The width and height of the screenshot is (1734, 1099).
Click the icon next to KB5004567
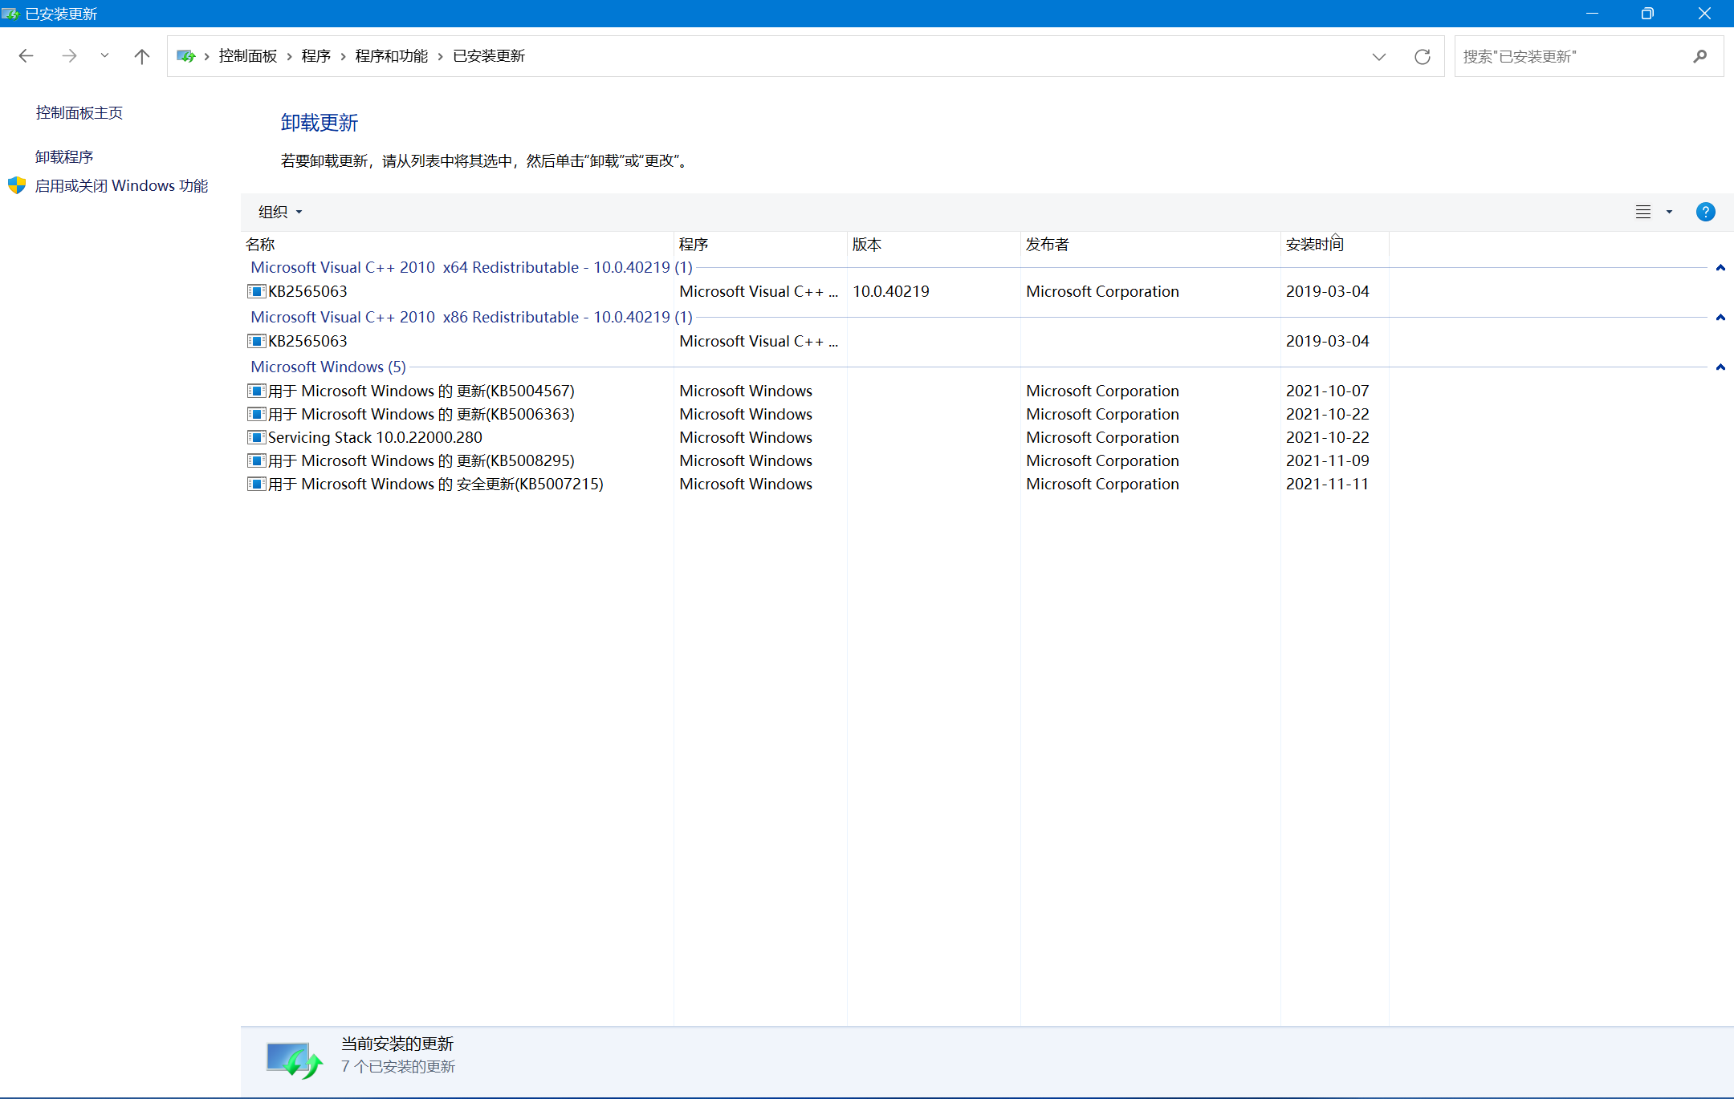tap(256, 391)
